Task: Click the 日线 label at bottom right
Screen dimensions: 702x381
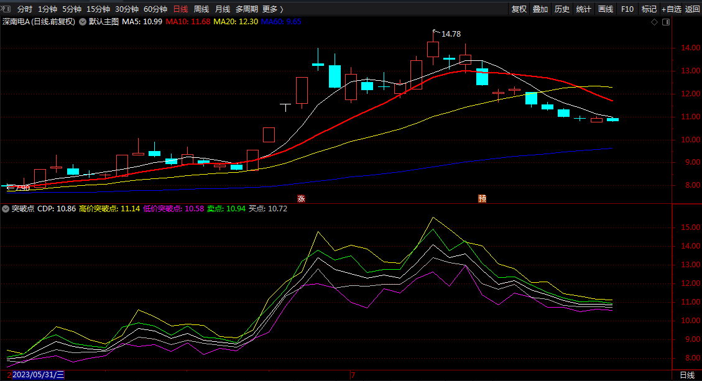Action: pos(687,375)
